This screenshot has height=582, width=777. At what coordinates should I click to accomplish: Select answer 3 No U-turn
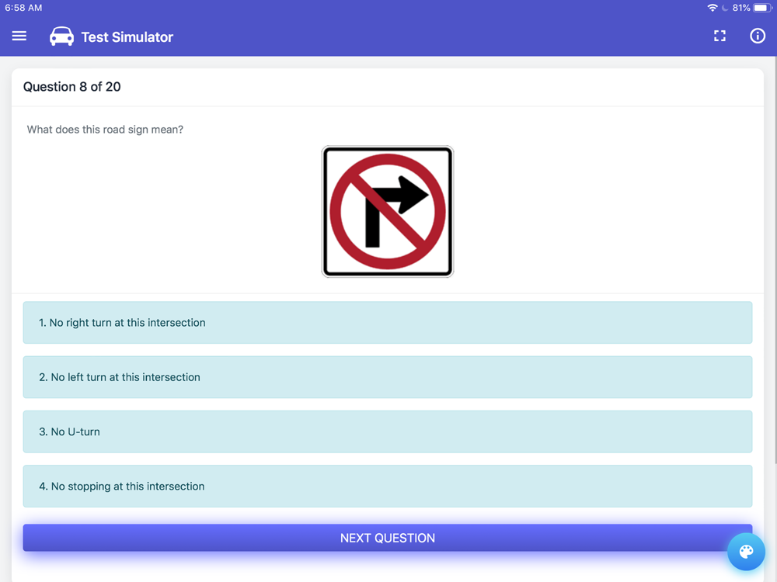click(x=388, y=431)
